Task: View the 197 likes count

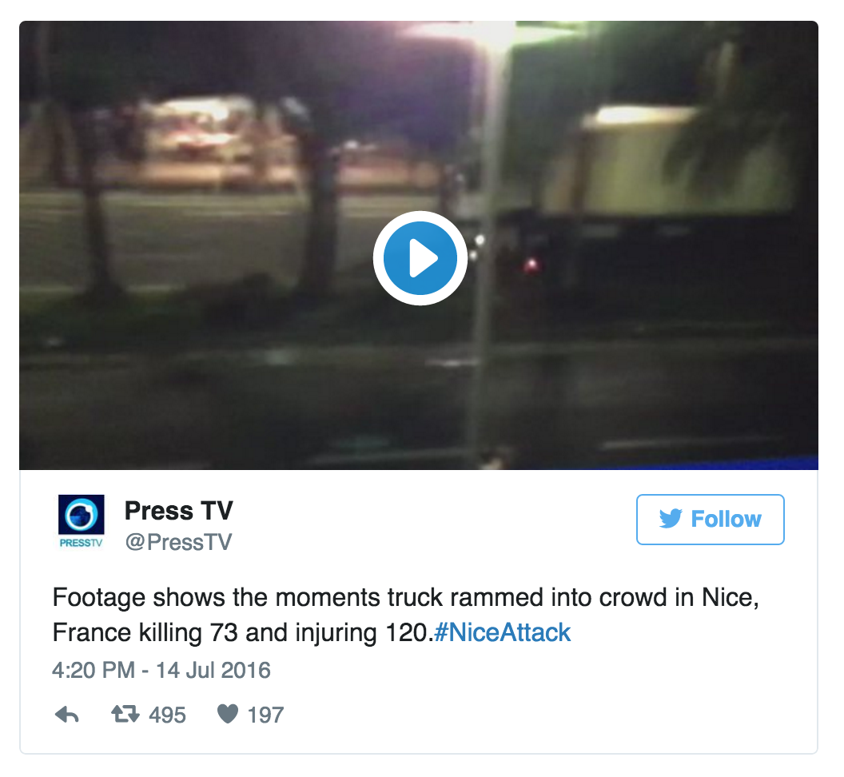Action: (265, 715)
